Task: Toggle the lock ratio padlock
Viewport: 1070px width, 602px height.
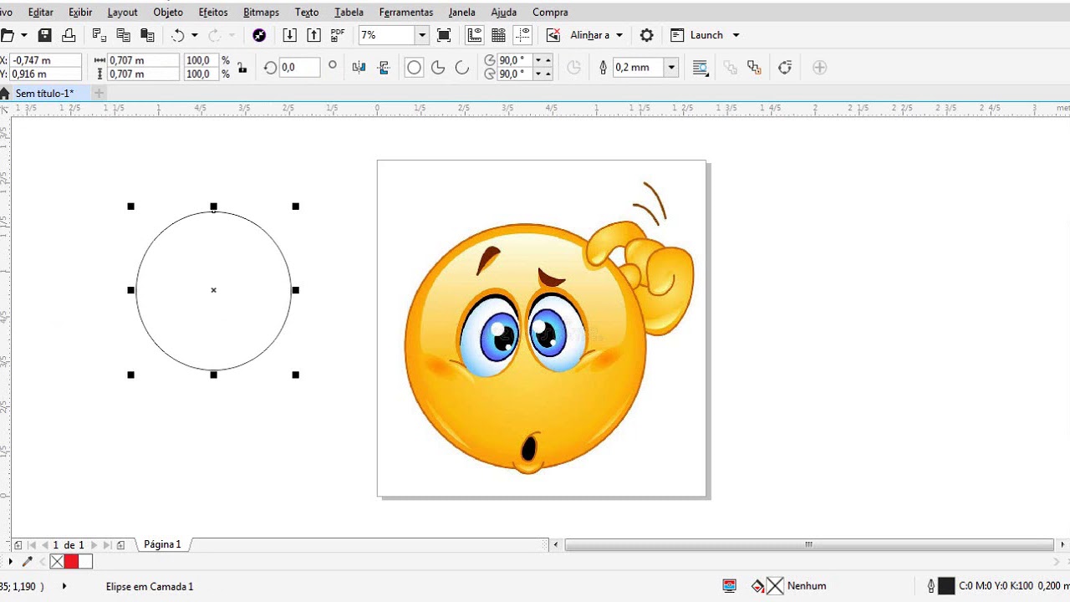Action: click(242, 68)
